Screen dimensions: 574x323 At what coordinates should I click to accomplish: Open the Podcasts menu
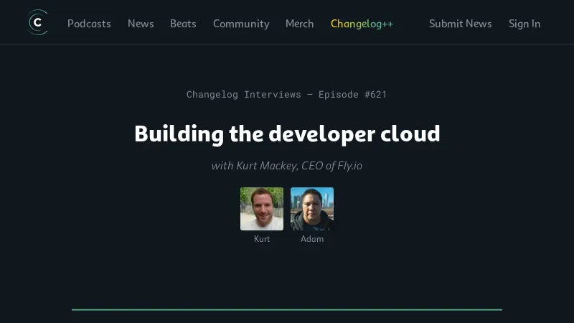pos(89,24)
